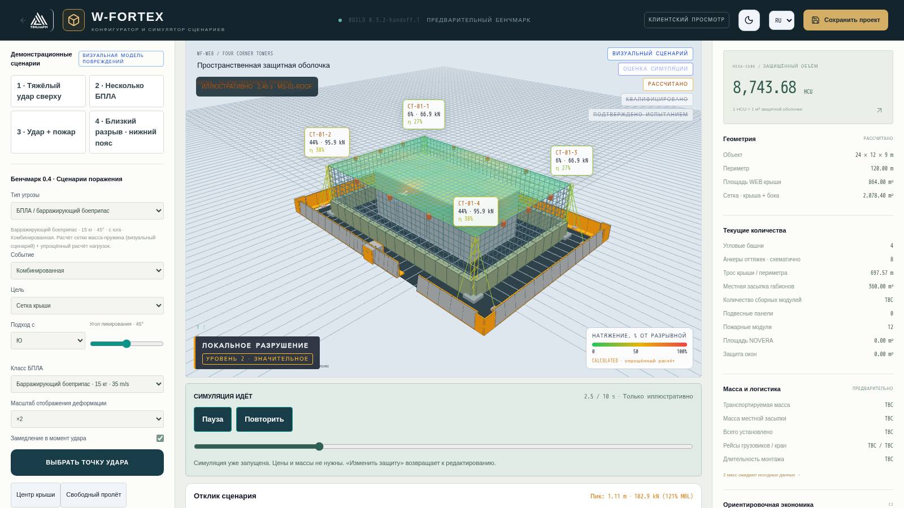The height and width of the screenshot is (508, 904).
Task: Open the Цель target dropdown
Action: (x=87, y=305)
